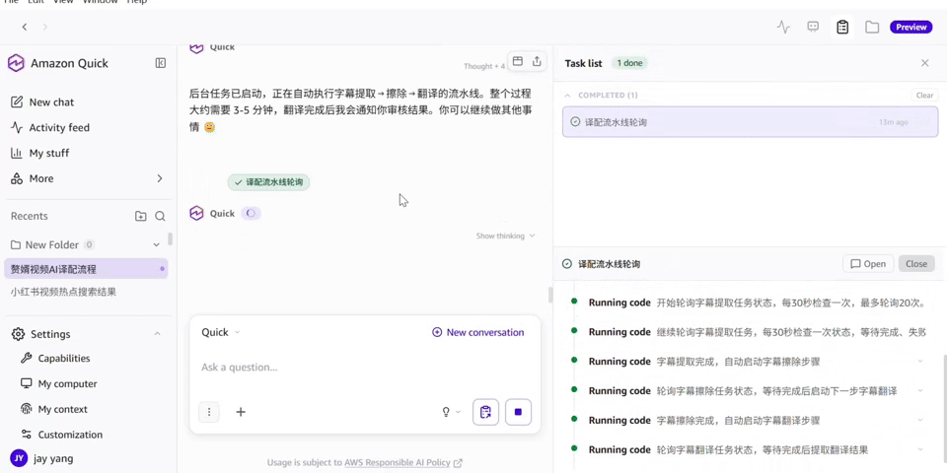Open the Quick agent selector dropdown
The width and height of the screenshot is (947, 473).
(x=220, y=332)
